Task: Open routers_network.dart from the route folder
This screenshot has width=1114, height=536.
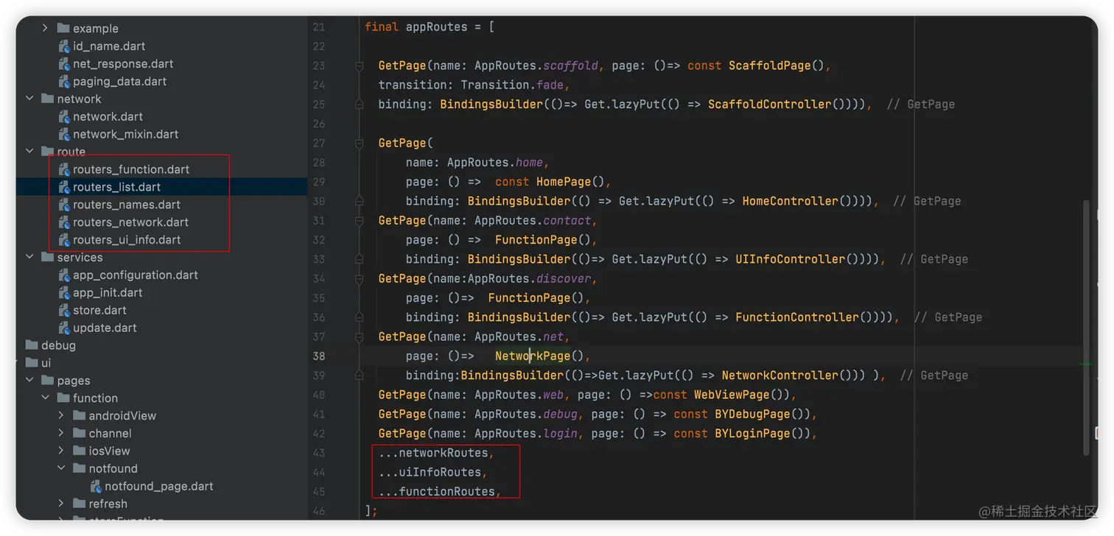Action: click(130, 222)
